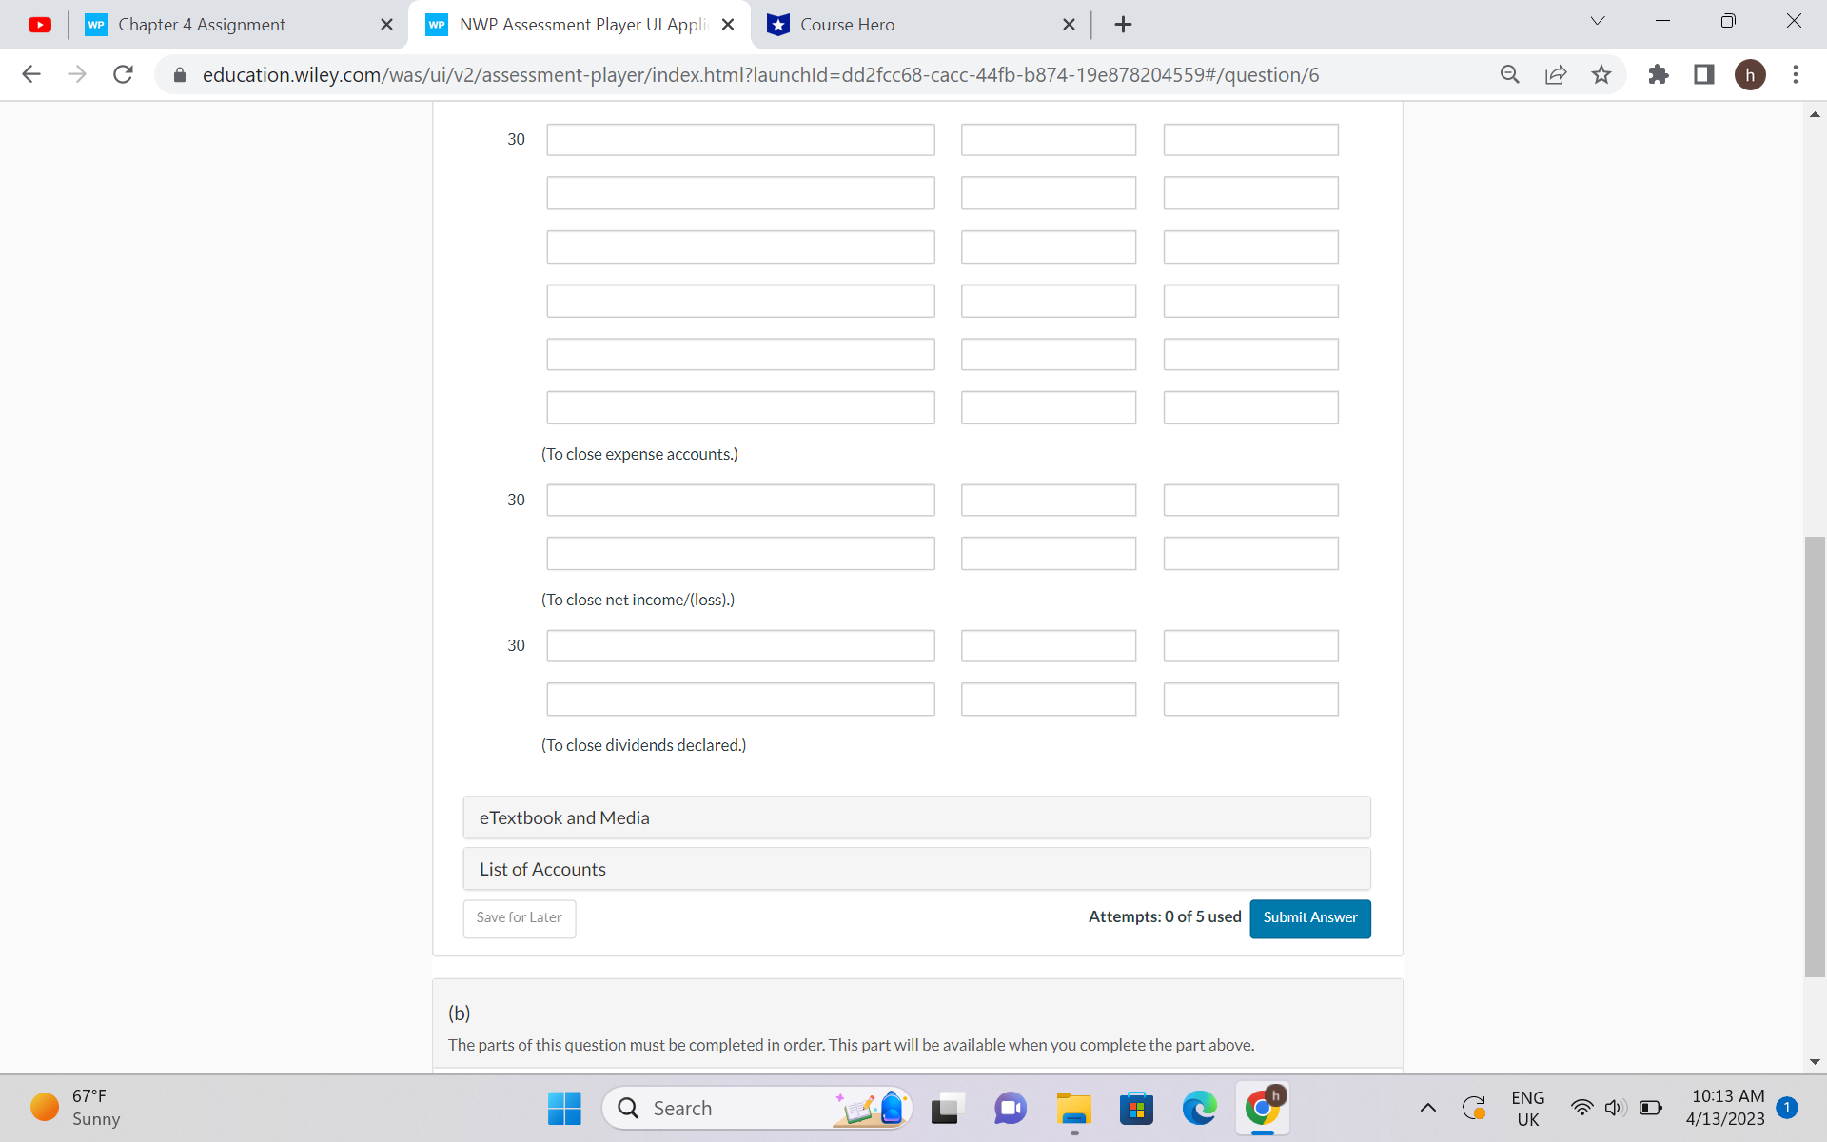Open the browser extensions puzzle icon
This screenshot has height=1142, width=1827.
click(x=1659, y=74)
